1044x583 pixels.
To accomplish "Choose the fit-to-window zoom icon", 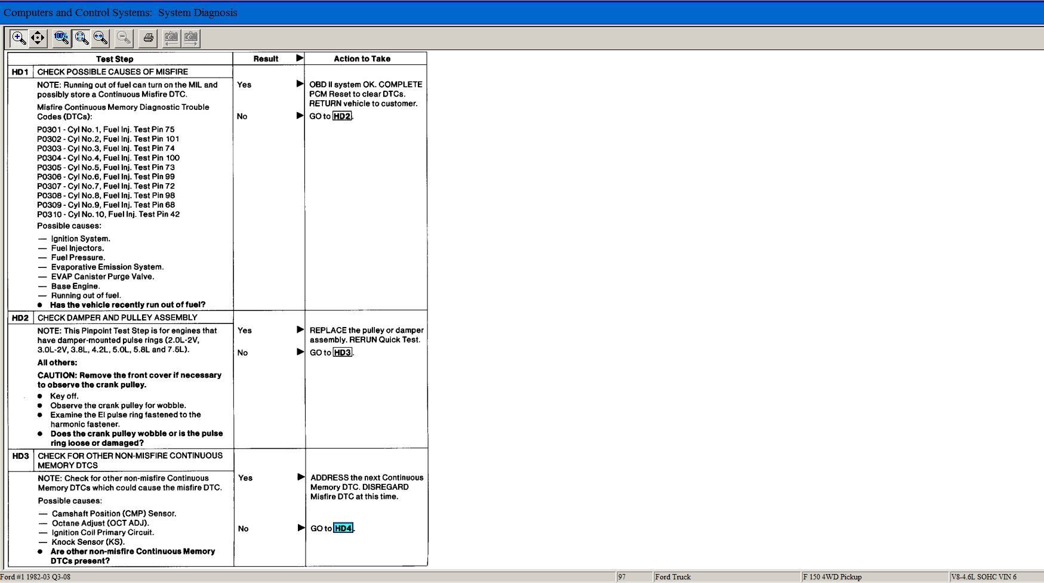I will (x=81, y=38).
